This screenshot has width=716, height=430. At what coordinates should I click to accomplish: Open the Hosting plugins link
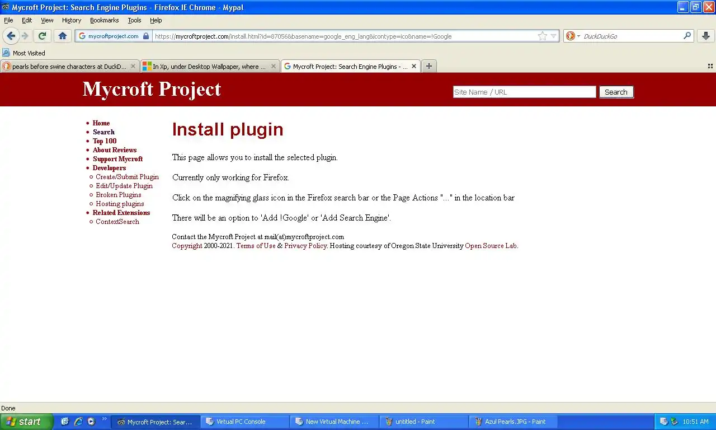click(120, 204)
